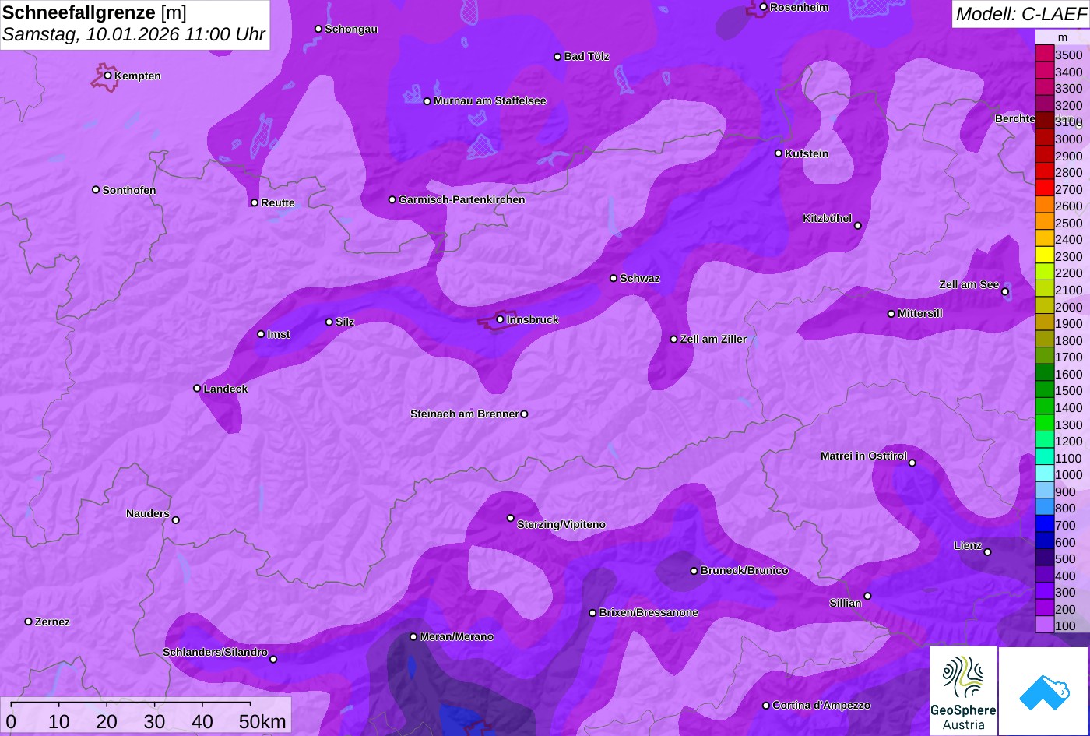1090x736 pixels.
Task: Click the 'Brixen/Bressanone' label
Action: [649, 612]
